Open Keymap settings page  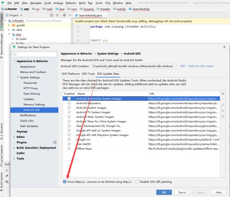tap(22, 131)
